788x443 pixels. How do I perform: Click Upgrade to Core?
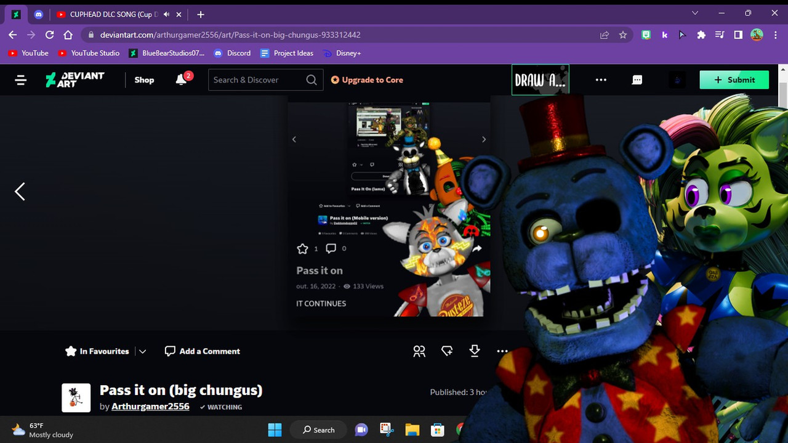367,80
